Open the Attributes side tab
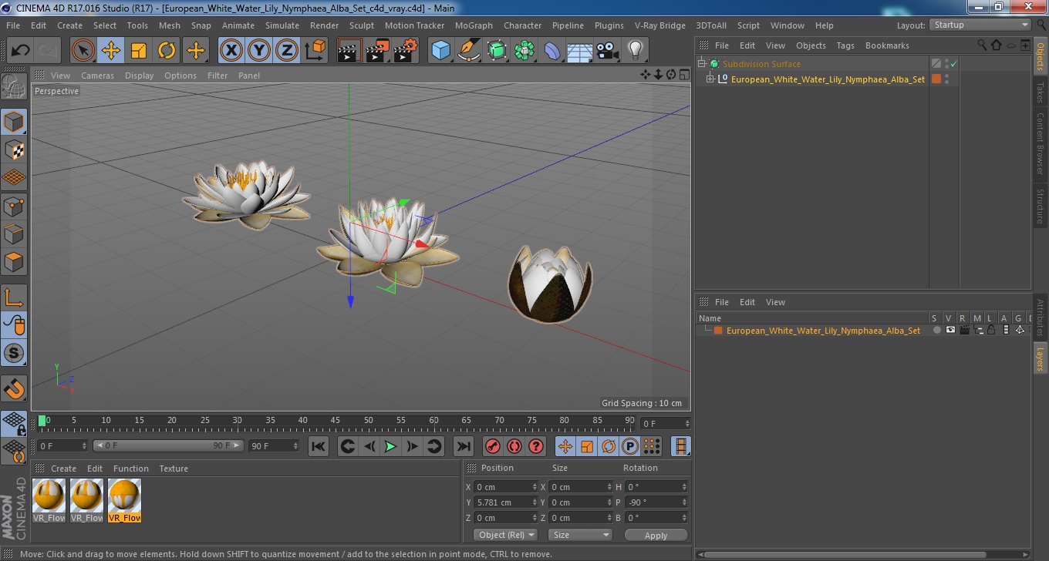 [1041, 317]
